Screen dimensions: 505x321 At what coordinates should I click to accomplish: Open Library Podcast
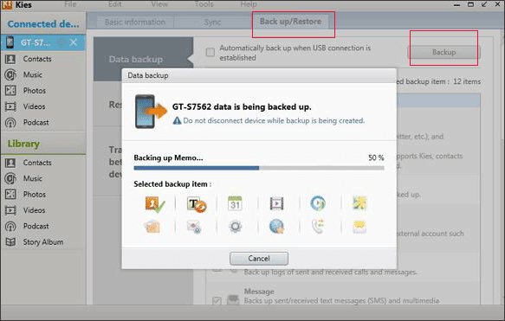[36, 226]
